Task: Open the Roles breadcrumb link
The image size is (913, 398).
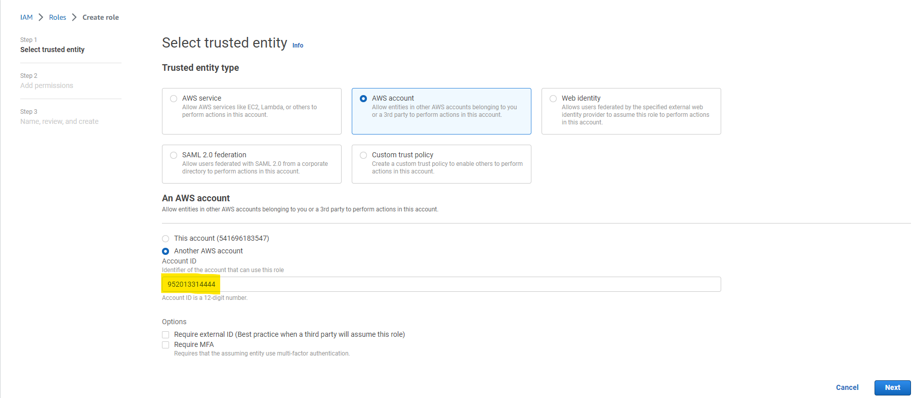Action: (x=57, y=17)
